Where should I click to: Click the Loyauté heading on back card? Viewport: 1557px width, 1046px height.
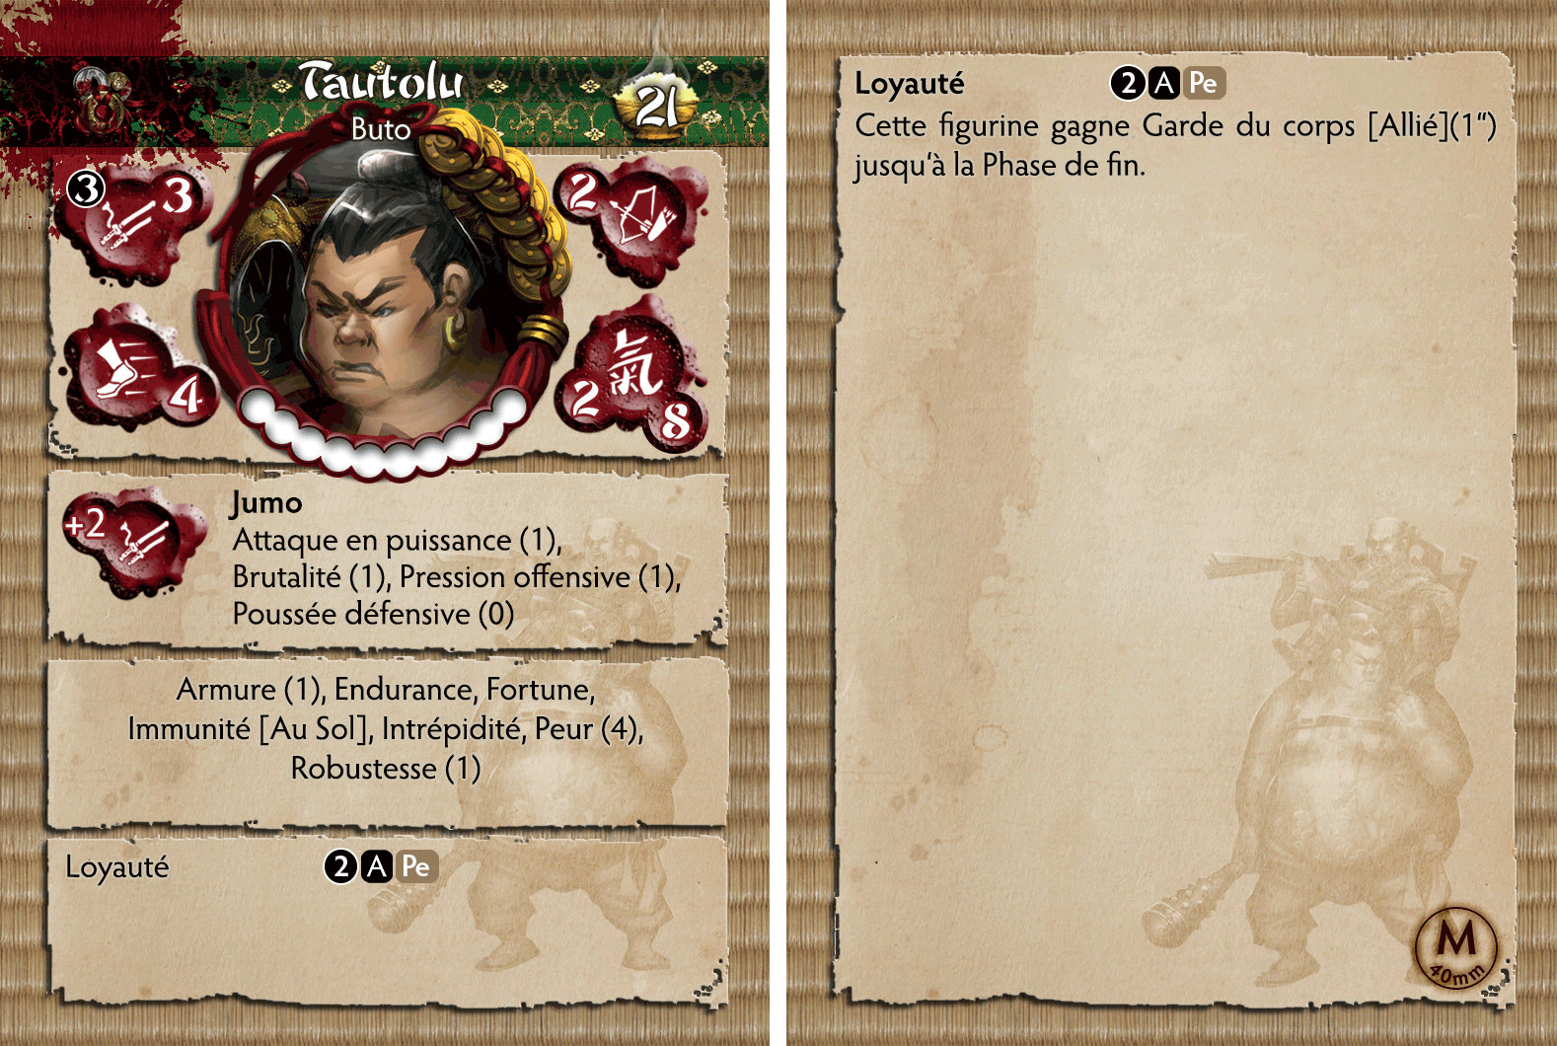[909, 84]
